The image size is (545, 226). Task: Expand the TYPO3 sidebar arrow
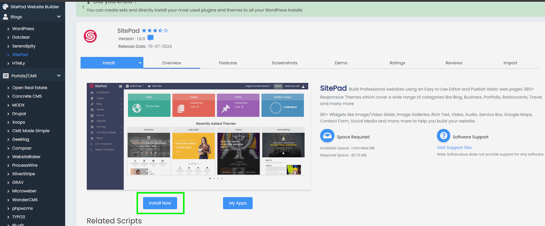tap(8, 217)
